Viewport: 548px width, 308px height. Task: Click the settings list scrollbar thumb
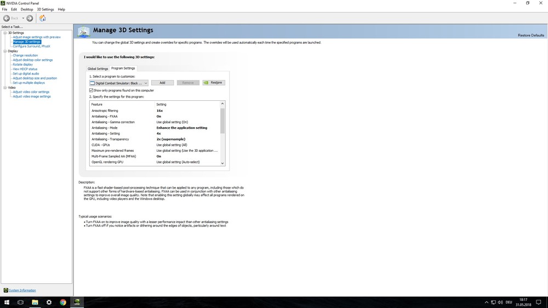click(x=222, y=121)
